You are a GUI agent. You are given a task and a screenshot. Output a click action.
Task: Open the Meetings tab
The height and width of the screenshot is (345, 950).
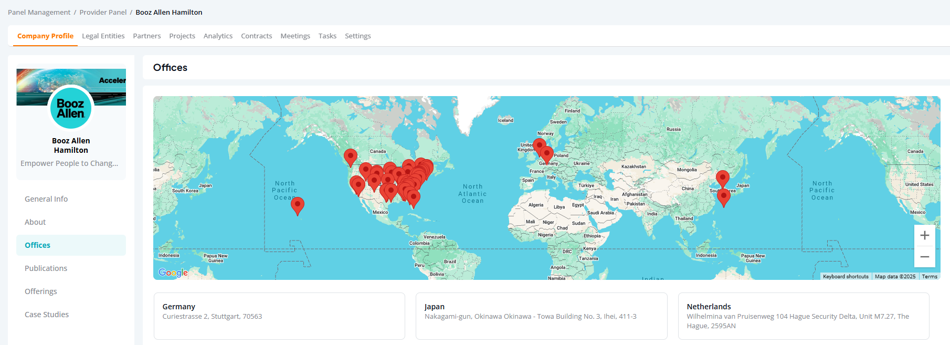295,36
